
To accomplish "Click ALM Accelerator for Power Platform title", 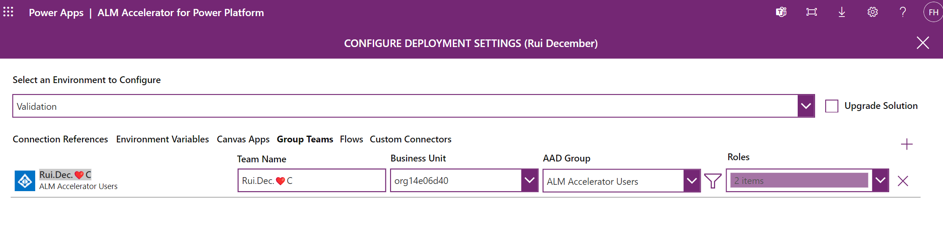I will (180, 13).
